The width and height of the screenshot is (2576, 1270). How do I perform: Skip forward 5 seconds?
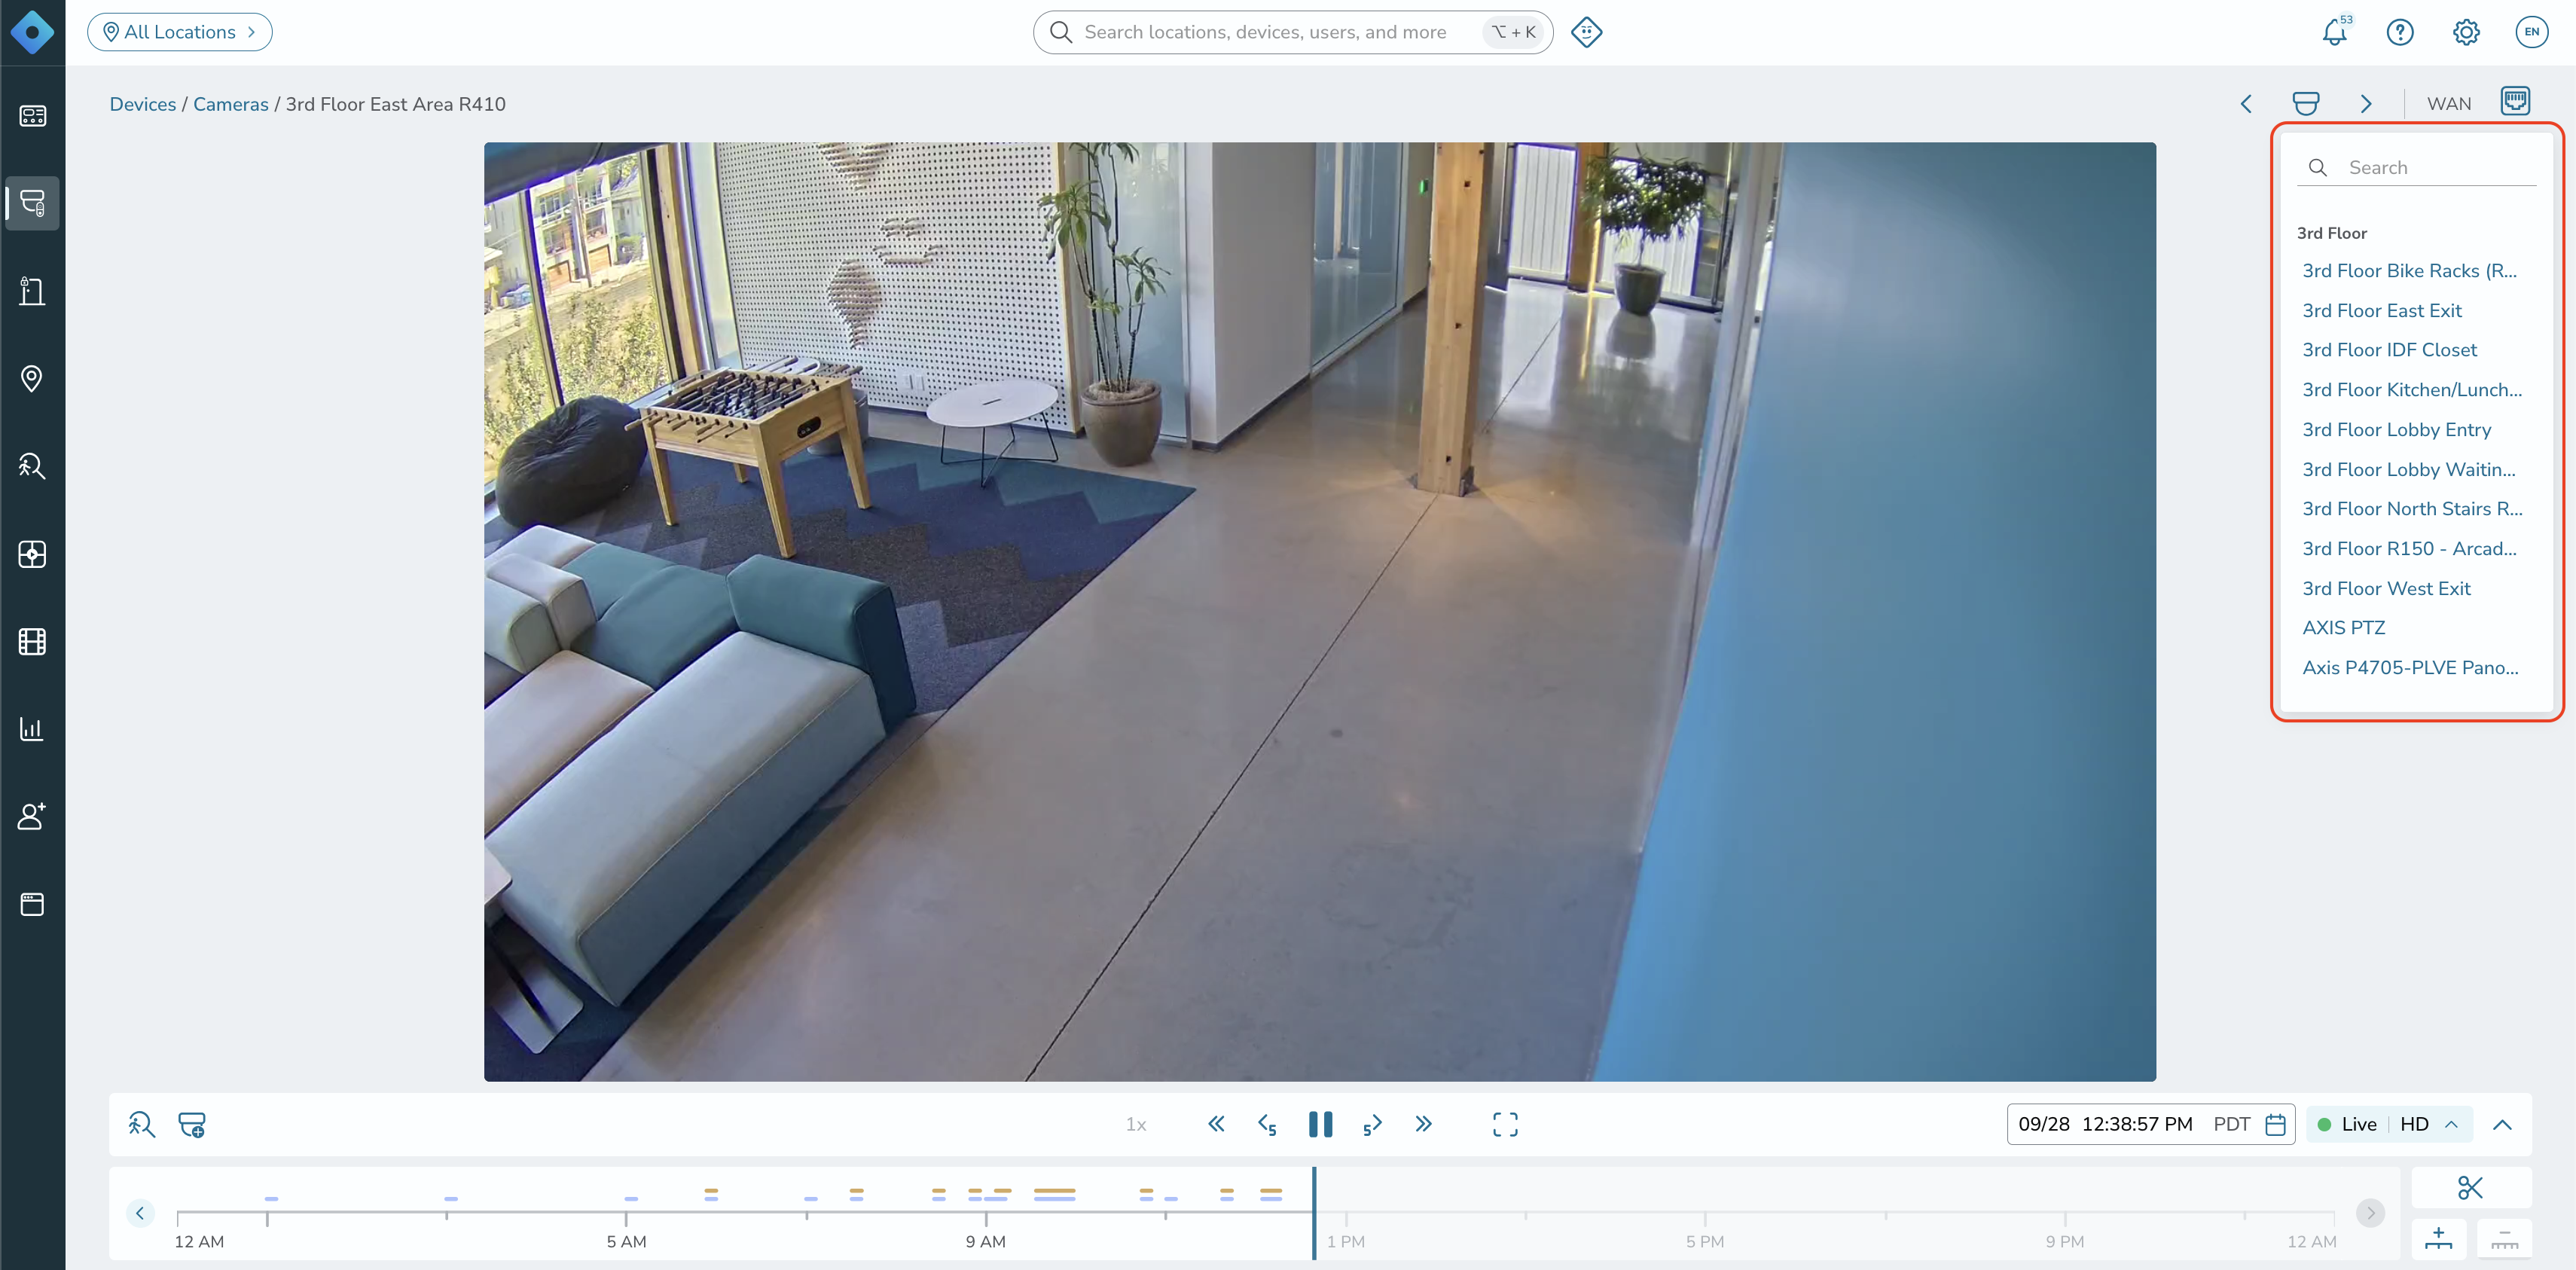1372,1124
